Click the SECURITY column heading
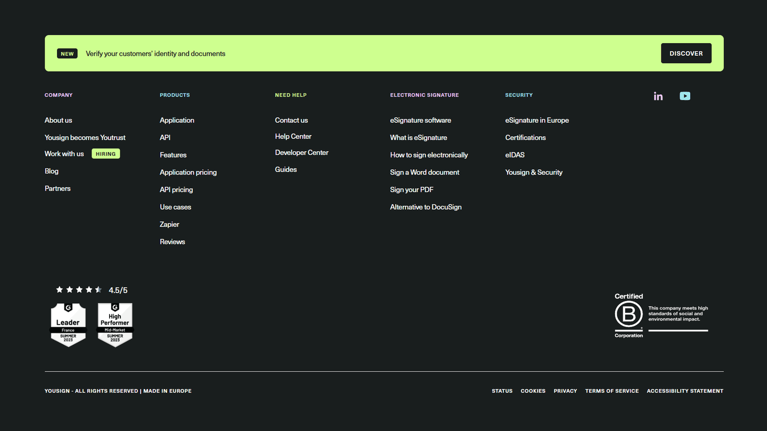The image size is (767, 431). point(519,95)
